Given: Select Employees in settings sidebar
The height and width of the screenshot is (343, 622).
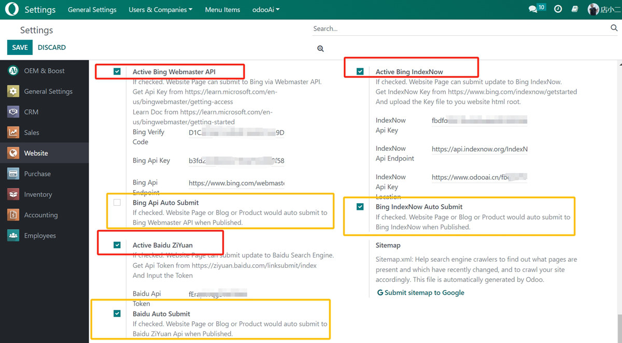Looking at the screenshot, I should click(x=45, y=236).
